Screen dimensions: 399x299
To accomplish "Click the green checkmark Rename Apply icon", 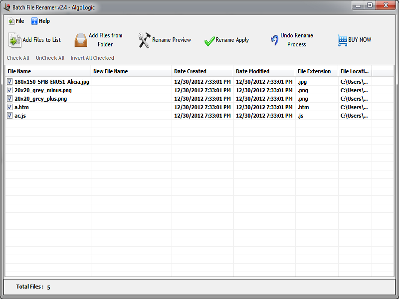I will click(209, 41).
